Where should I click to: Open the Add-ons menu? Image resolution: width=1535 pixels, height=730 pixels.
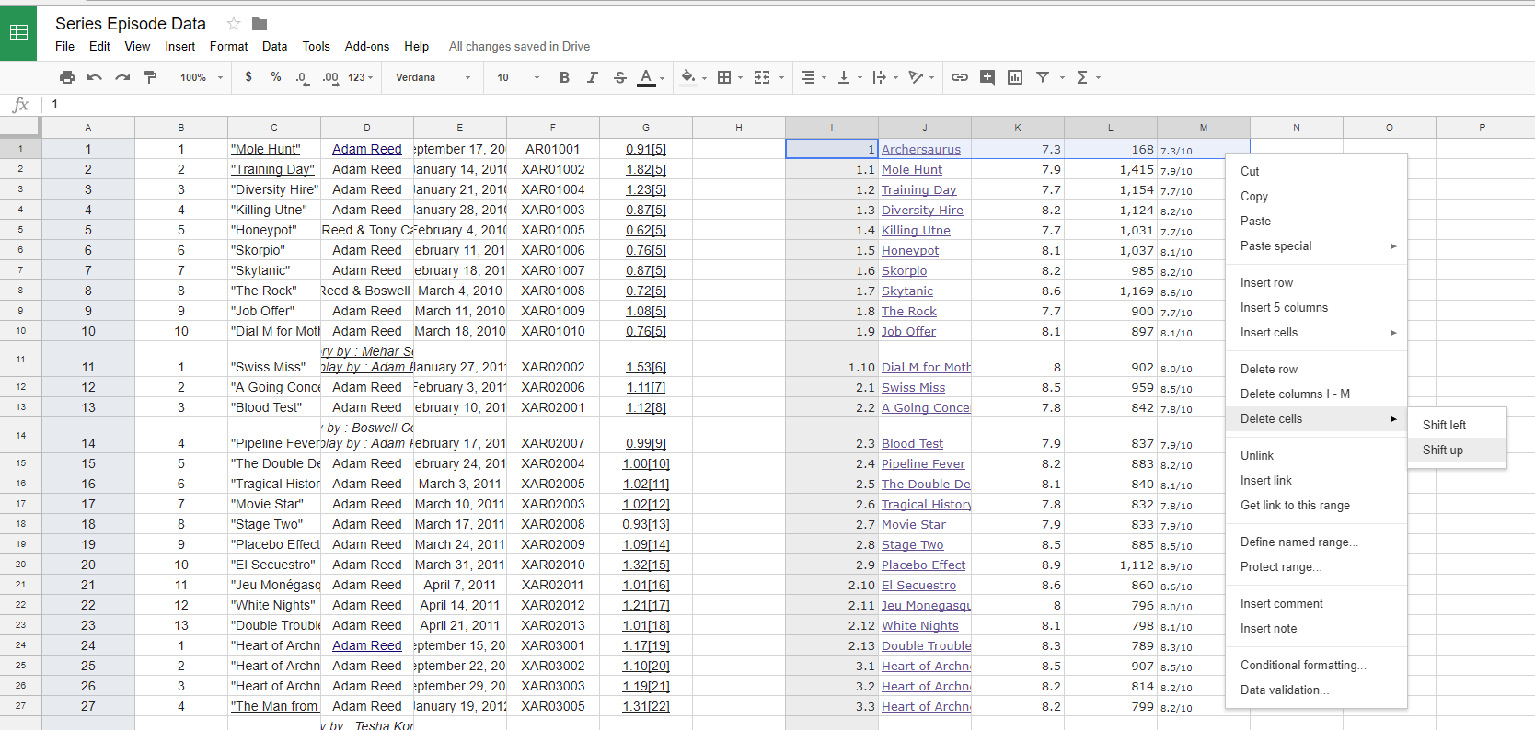point(367,46)
